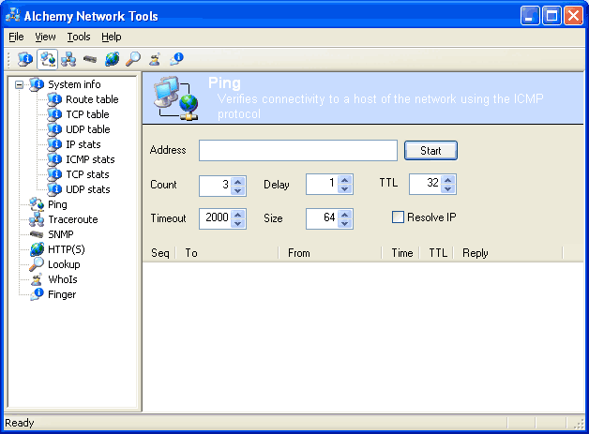This screenshot has width=589, height=434.
Task: Decrease the Size value
Action: tap(345, 223)
